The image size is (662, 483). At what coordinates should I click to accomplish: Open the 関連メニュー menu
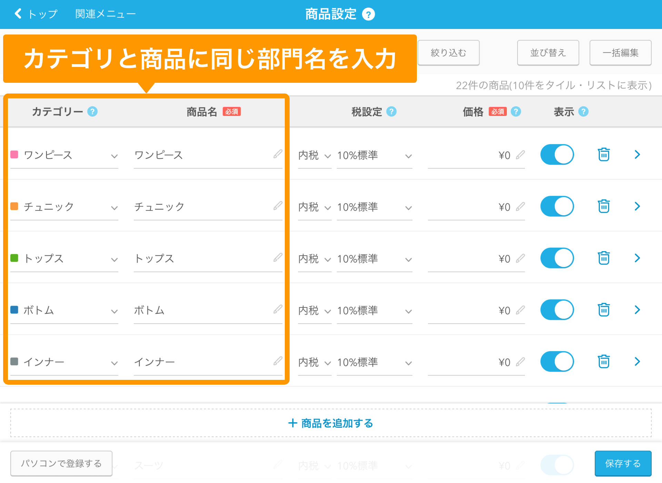106,14
